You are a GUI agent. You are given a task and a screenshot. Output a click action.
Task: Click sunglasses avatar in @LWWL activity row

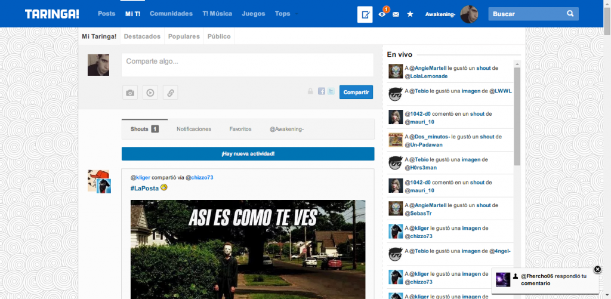396,94
